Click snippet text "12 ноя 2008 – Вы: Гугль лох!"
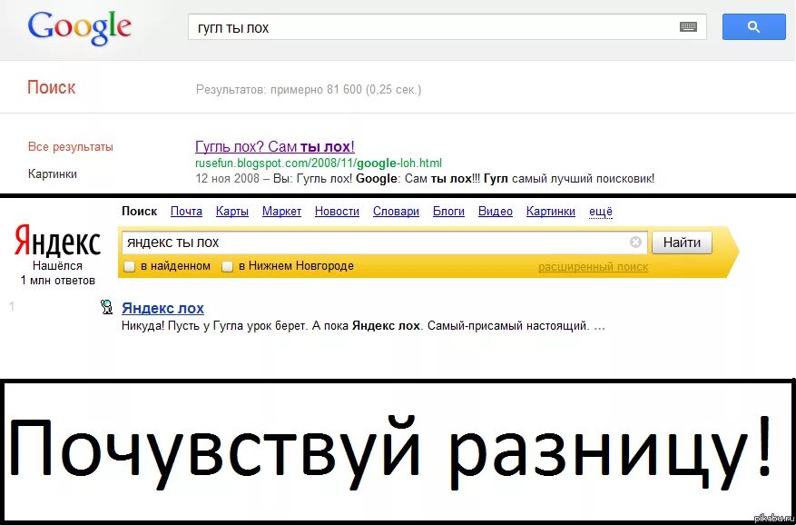Screen dimensions: 796x525 click(x=273, y=179)
